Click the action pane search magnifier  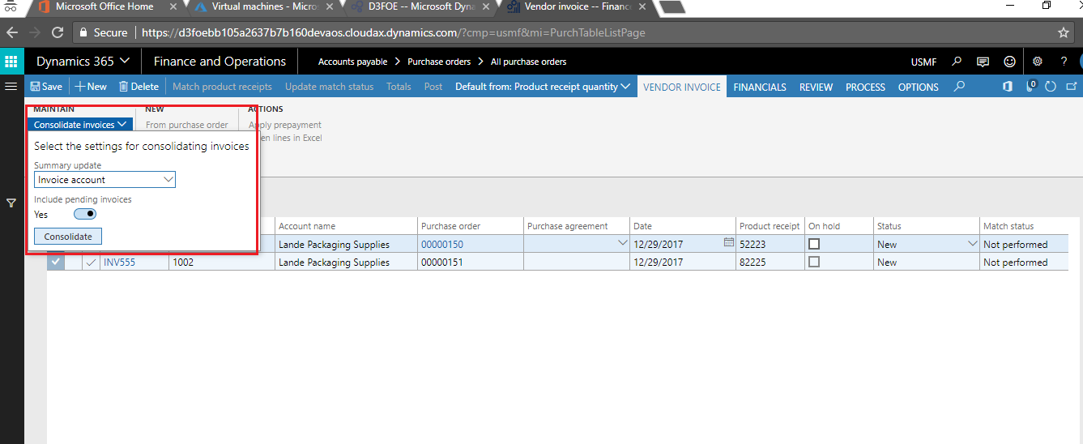point(959,87)
